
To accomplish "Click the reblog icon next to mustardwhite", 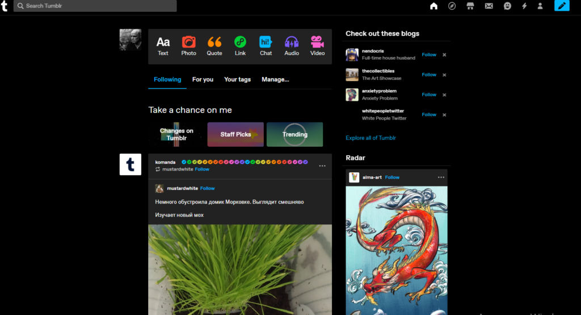I will (x=158, y=169).
